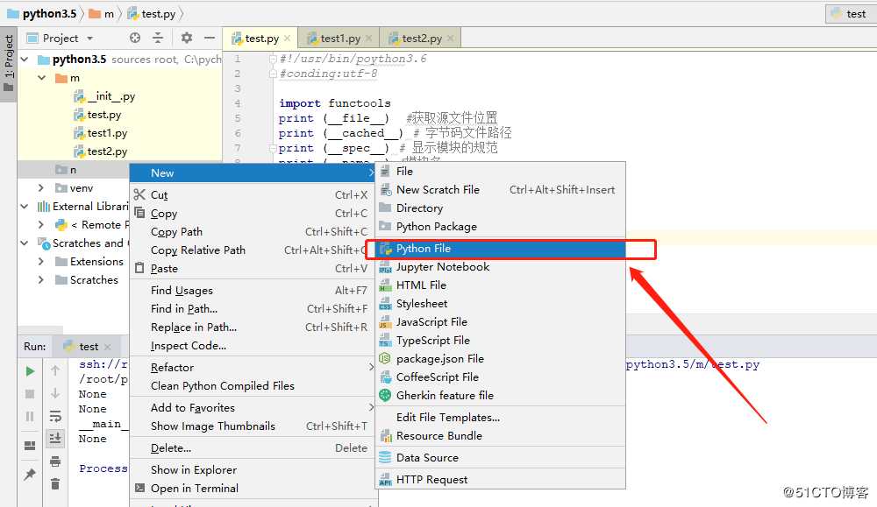
Task: Click the up stack trace arrow
Action: pos(55,370)
